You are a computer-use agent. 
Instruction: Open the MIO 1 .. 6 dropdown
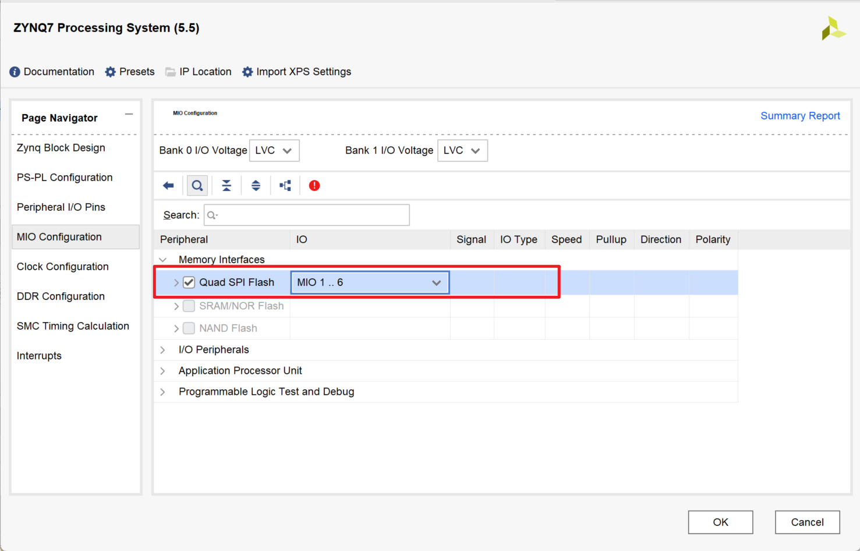click(370, 282)
